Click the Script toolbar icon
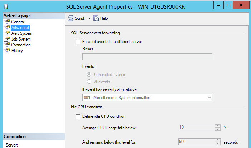 coord(71,18)
